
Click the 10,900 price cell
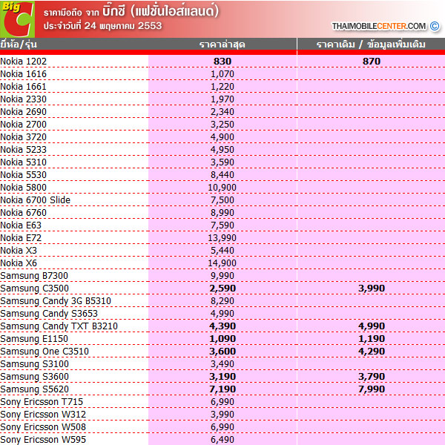(x=222, y=188)
